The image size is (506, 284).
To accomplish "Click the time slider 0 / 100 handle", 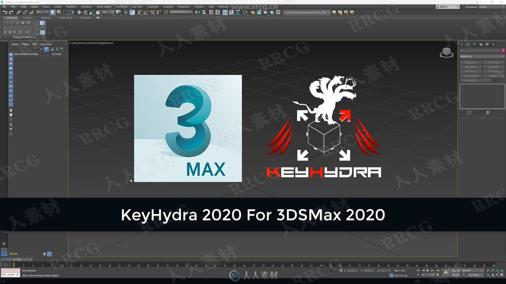I will 17,260.
